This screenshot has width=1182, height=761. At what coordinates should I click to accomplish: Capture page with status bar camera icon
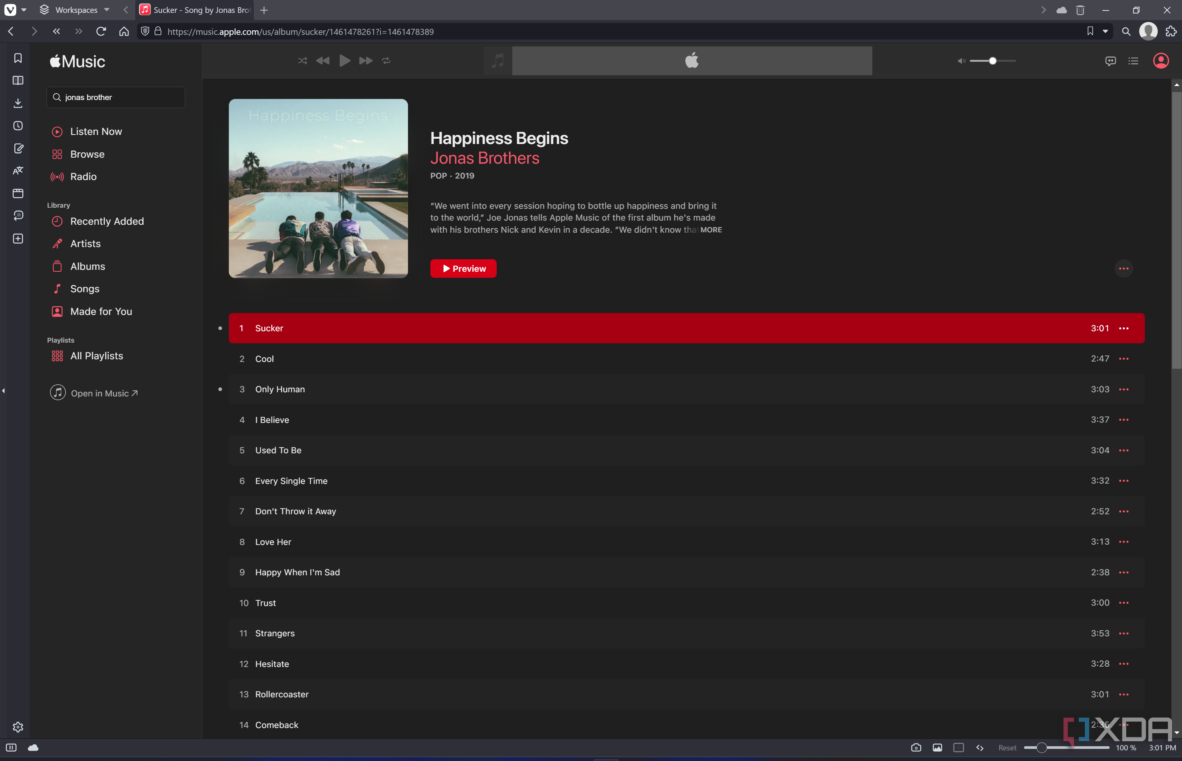pyautogui.click(x=916, y=748)
